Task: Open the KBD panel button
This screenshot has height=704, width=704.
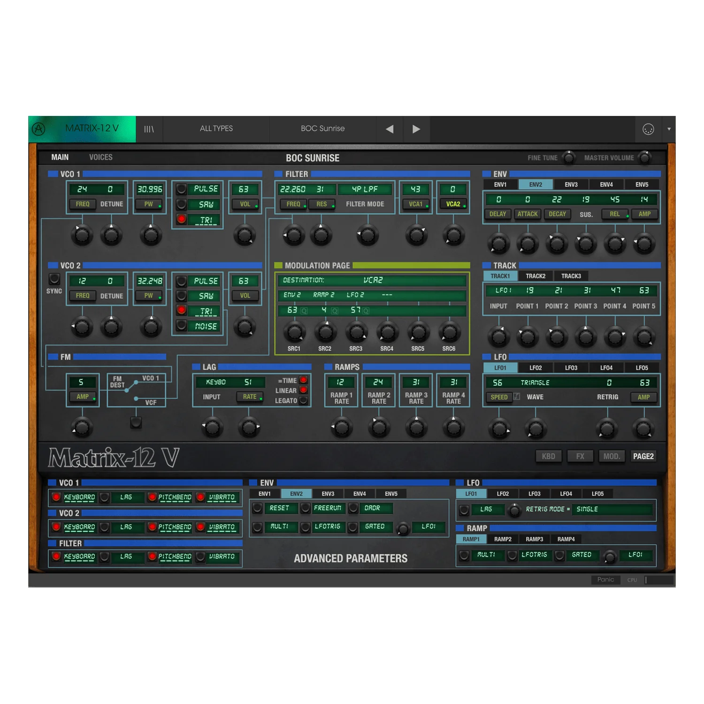Action: click(x=549, y=456)
